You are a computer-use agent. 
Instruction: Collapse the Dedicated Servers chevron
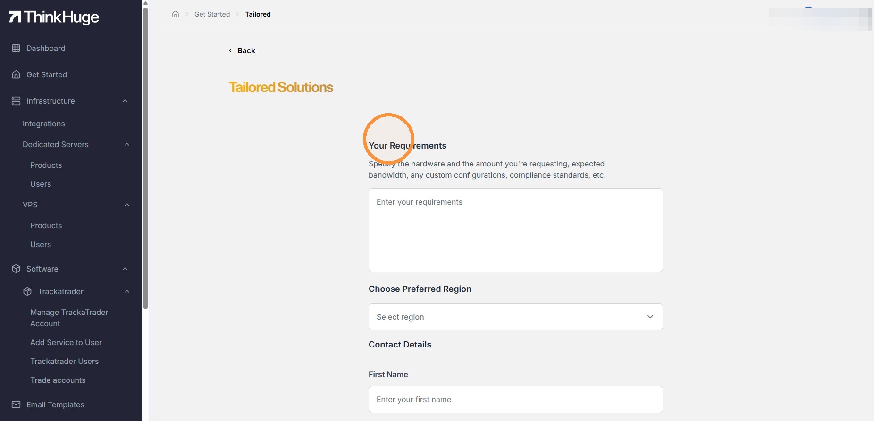point(127,144)
